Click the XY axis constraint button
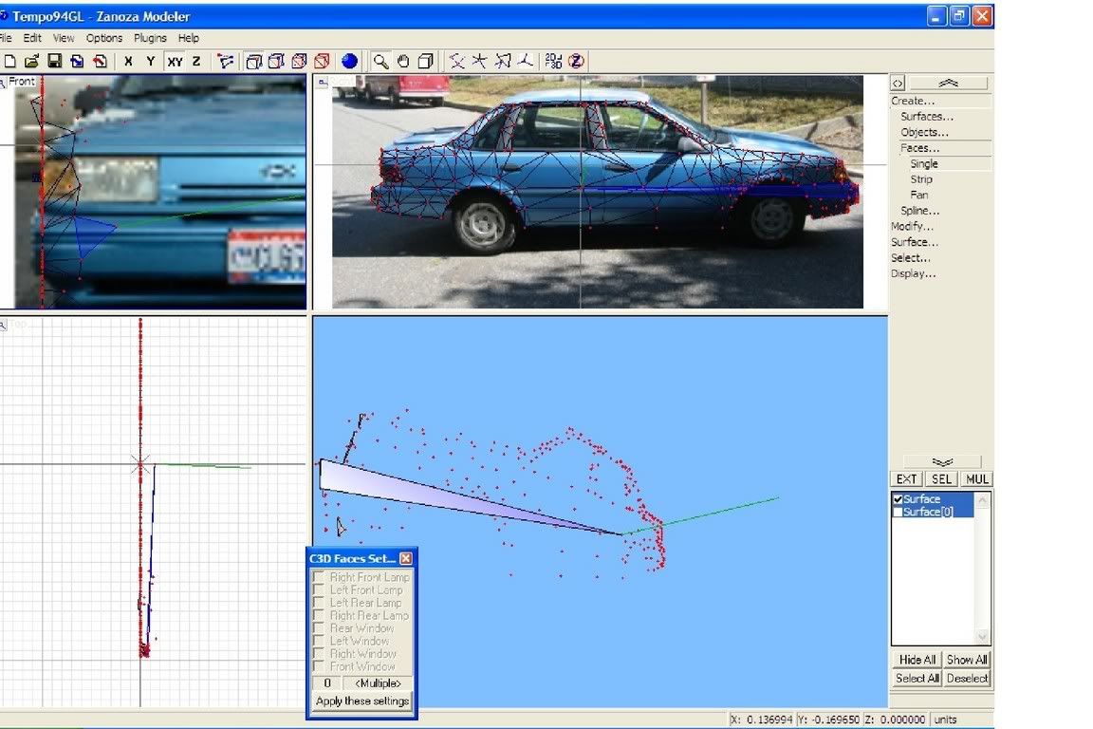Image resolution: width=1093 pixels, height=729 pixels. pos(175,62)
